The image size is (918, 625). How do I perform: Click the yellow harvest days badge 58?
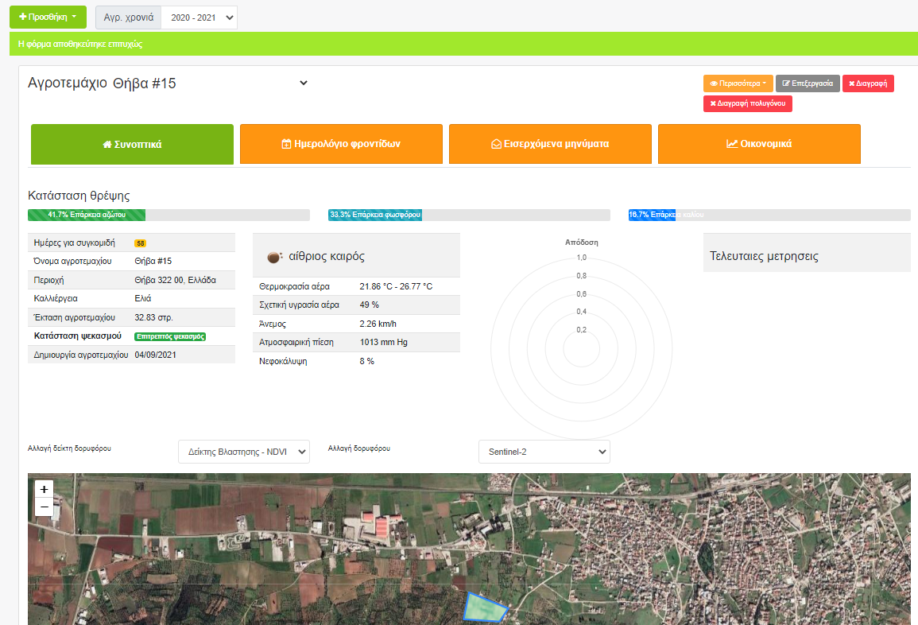tap(140, 243)
